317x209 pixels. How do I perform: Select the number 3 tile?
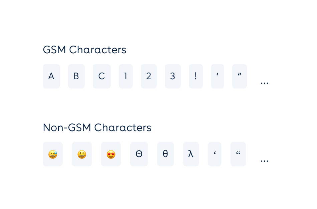point(173,76)
